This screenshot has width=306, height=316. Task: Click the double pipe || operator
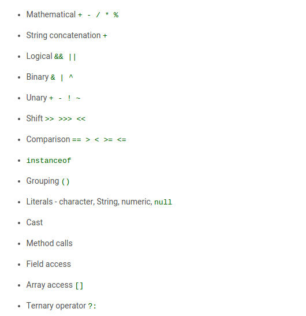click(x=72, y=57)
